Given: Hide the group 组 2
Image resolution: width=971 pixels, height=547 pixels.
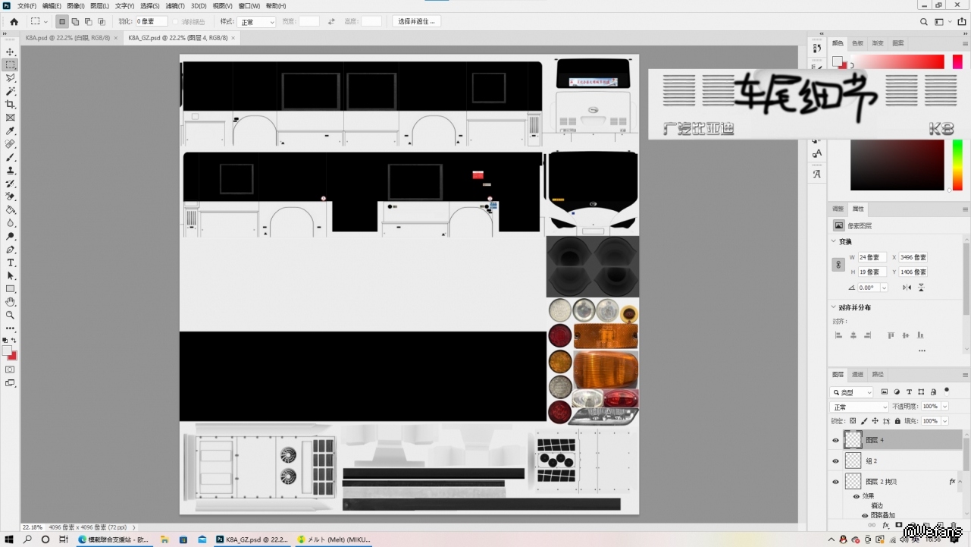Looking at the screenshot, I should [x=835, y=461].
